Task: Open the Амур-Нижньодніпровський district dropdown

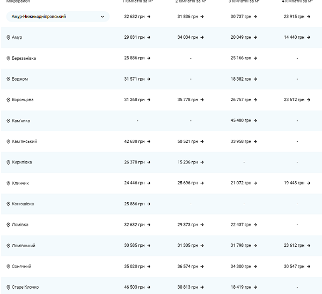Action: tap(58, 17)
